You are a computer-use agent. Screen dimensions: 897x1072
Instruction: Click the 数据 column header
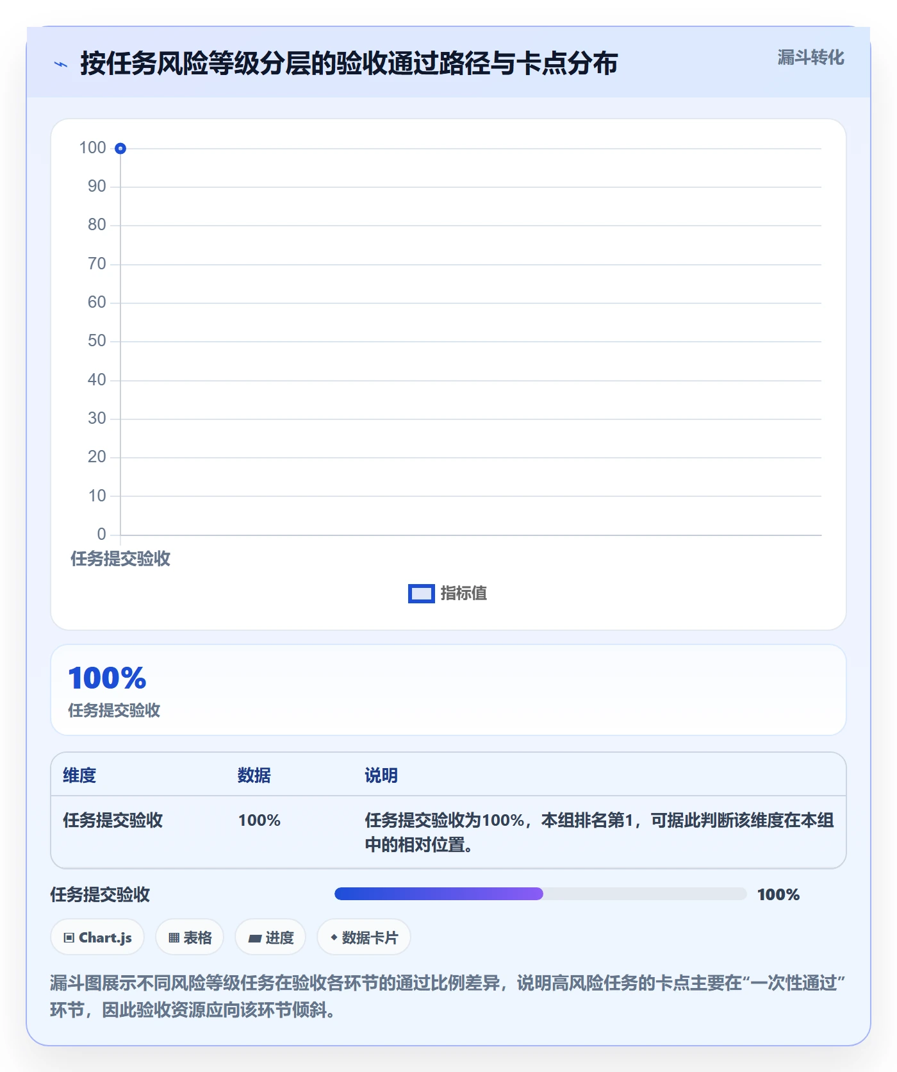[x=254, y=776]
